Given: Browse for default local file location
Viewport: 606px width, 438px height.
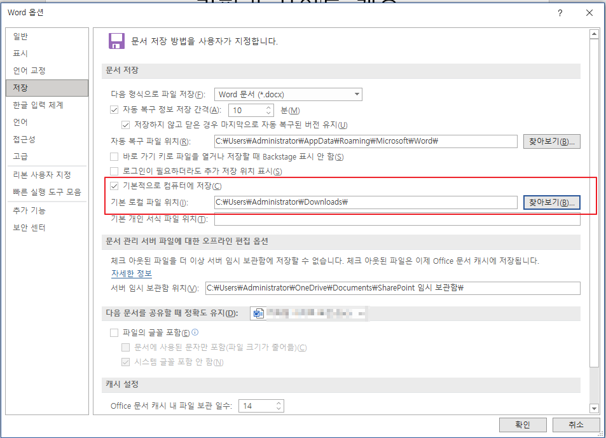Looking at the screenshot, I should click(x=551, y=202).
